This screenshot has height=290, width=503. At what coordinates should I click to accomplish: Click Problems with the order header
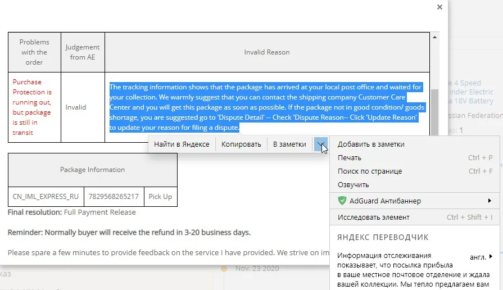coord(34,52)
